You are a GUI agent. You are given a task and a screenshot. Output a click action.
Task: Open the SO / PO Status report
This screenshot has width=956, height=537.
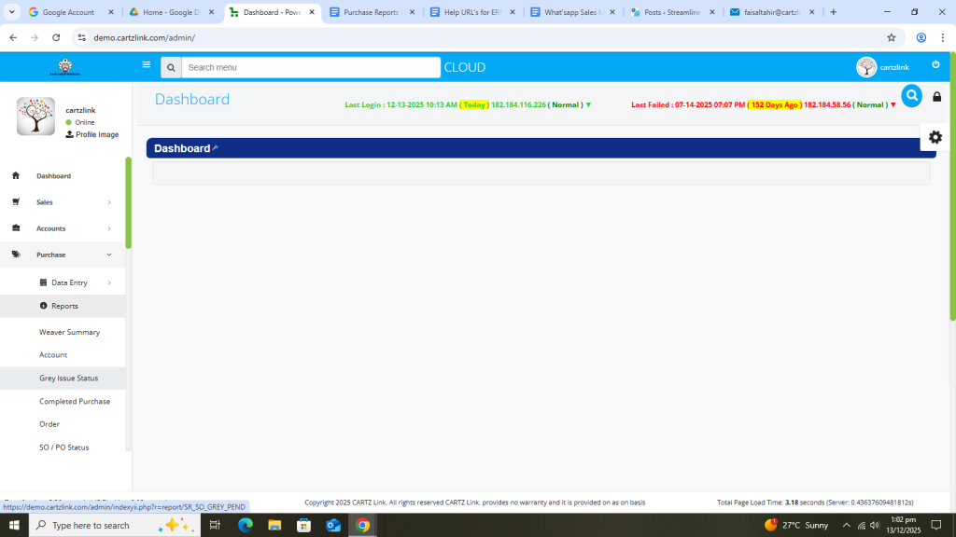(x=63, y=447)
